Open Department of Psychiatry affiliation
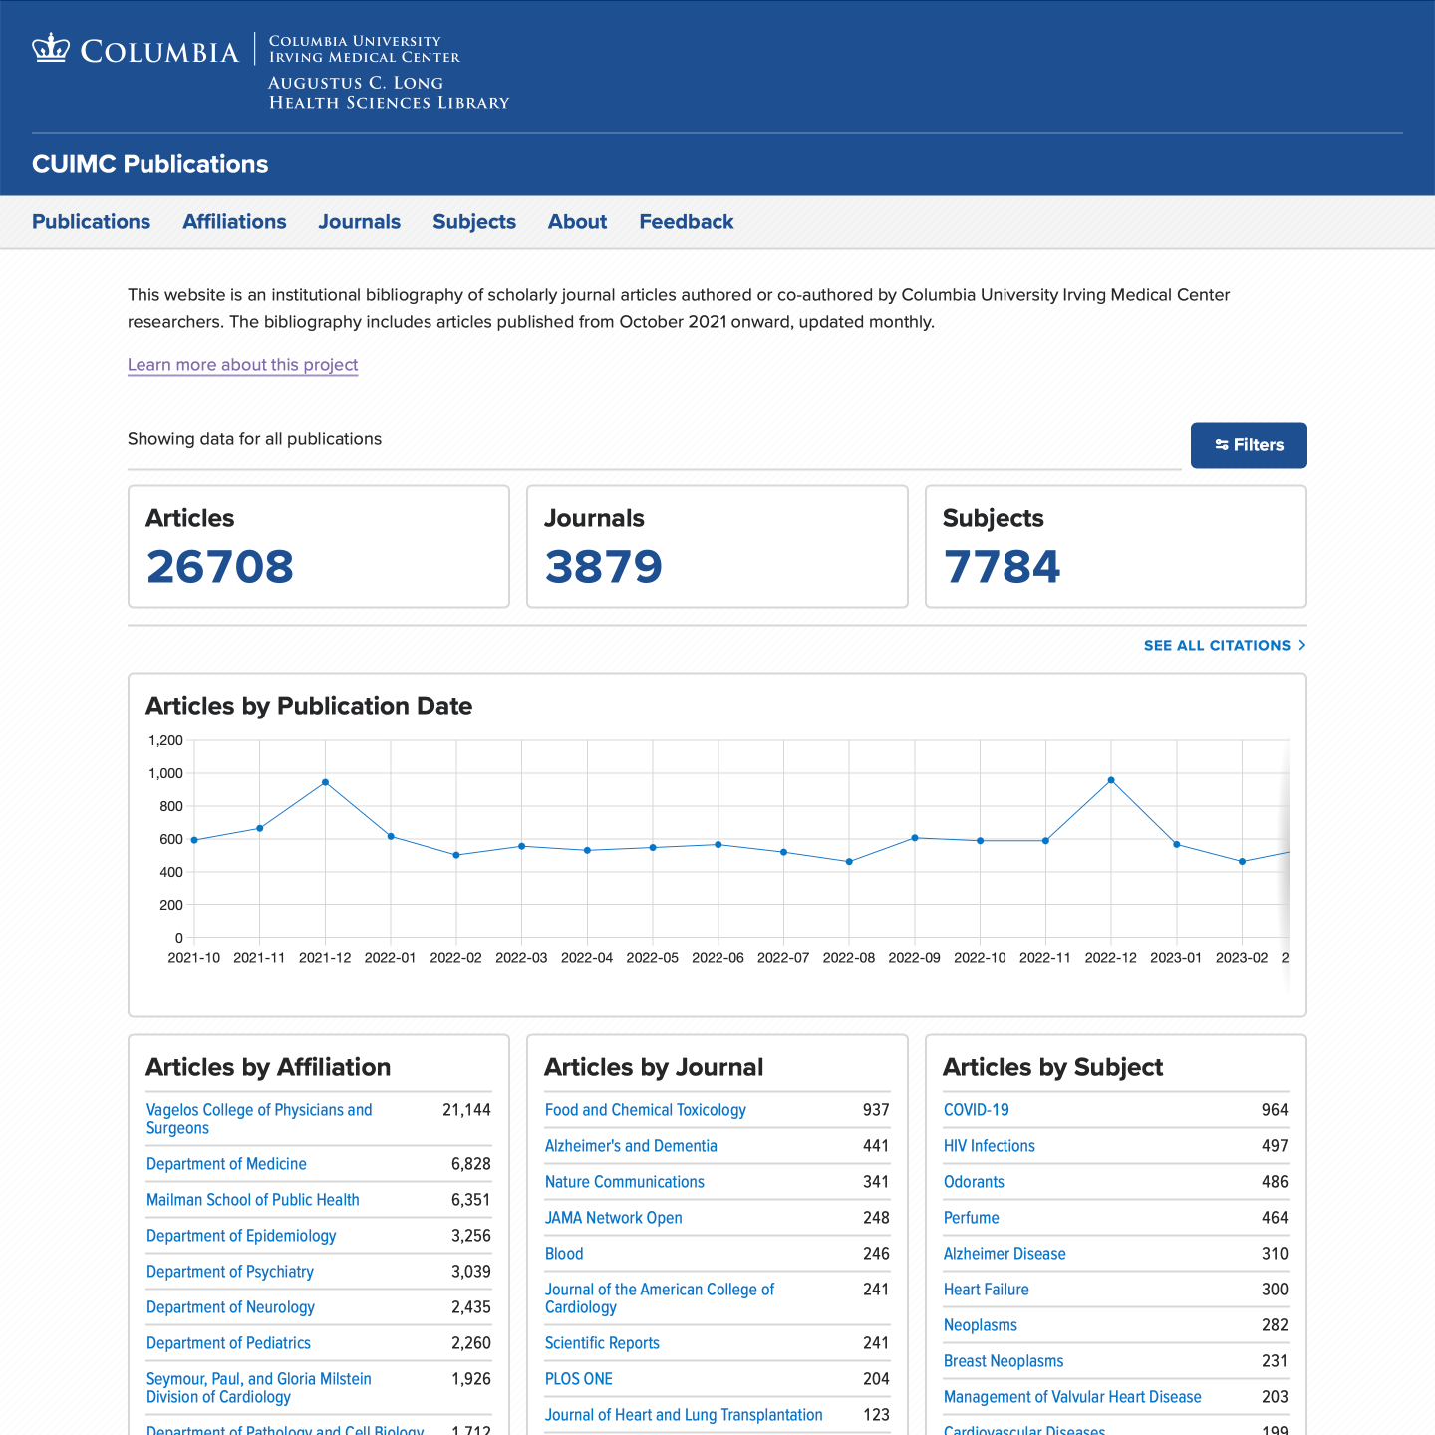Viewport: 1435px width, 1435px height. point(230,1272)
